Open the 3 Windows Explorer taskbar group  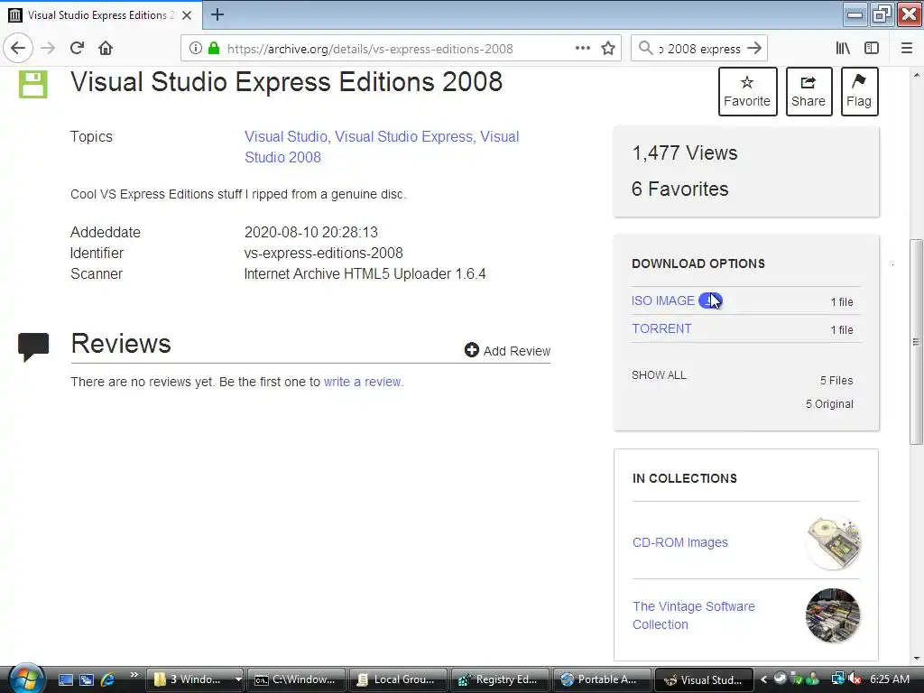[x=196, y=679]
